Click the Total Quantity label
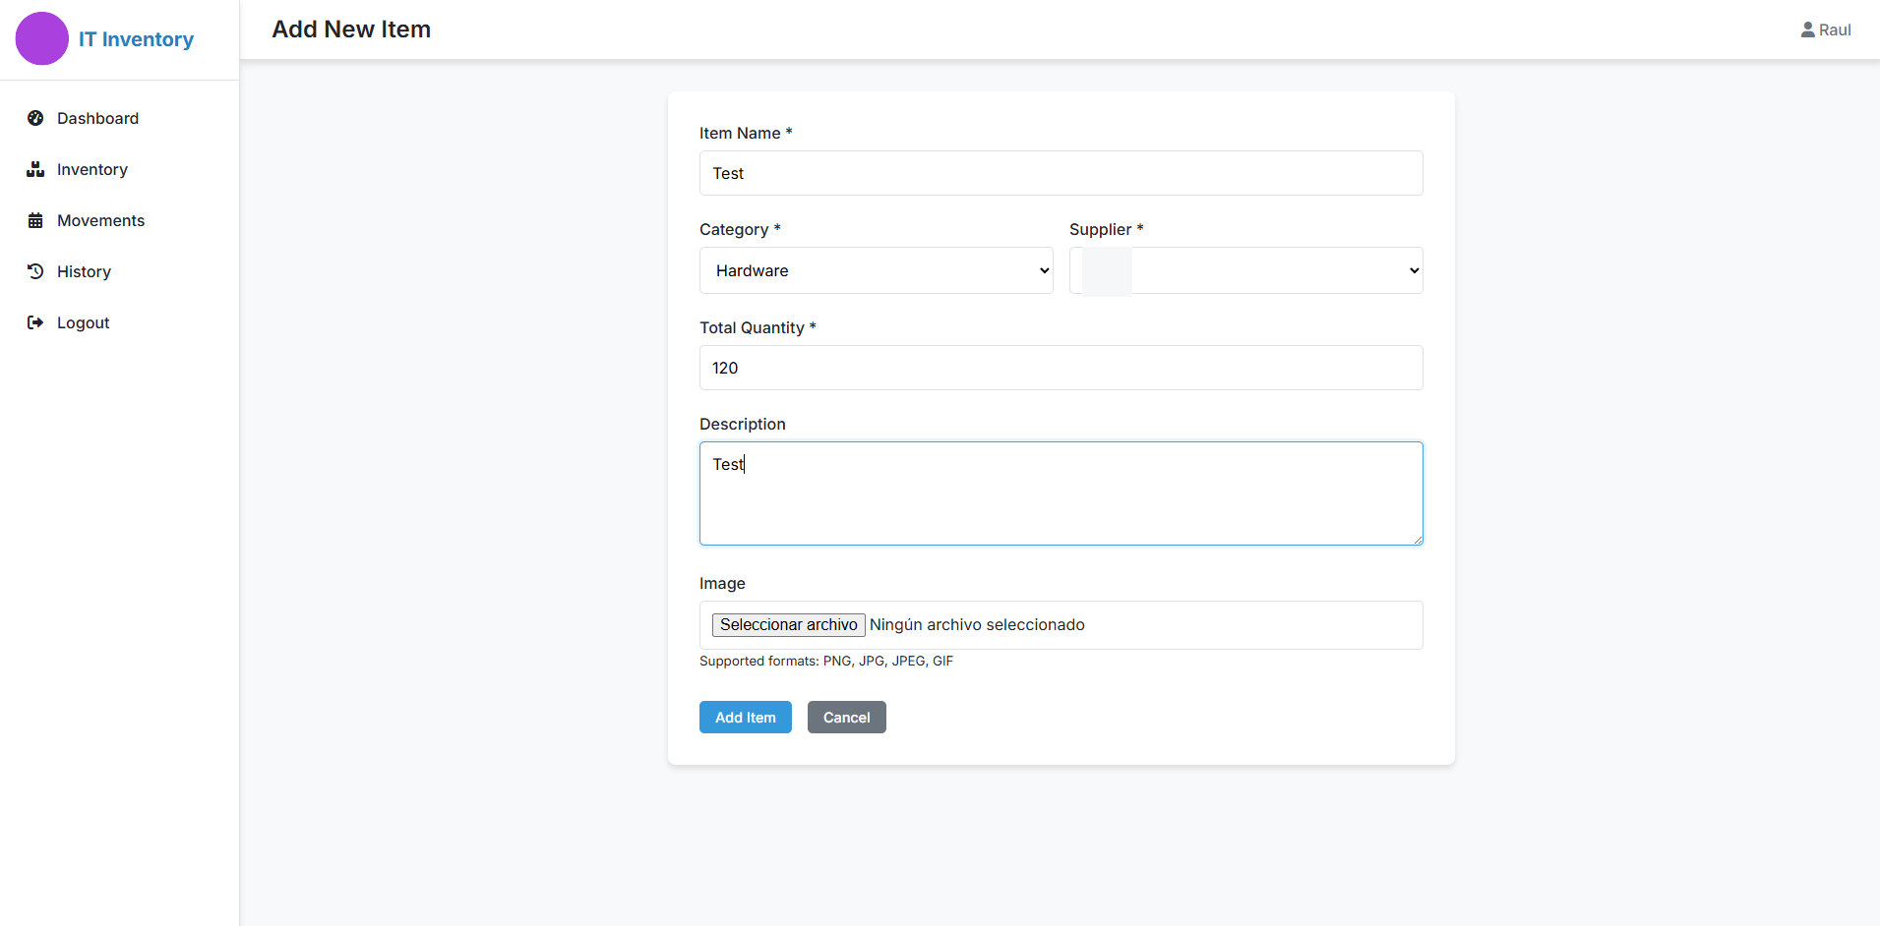Screen dimensions: 1880x926 tap(758, 327)
